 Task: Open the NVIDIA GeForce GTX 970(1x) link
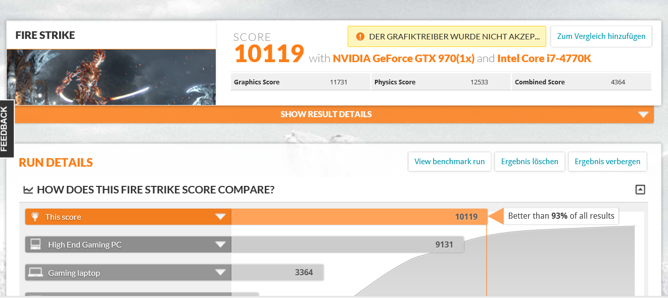tap(404, 59)
